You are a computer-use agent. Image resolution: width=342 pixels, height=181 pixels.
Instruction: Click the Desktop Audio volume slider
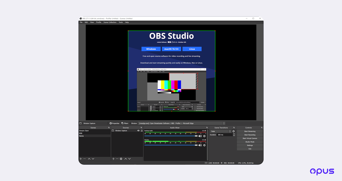[171, 136]
